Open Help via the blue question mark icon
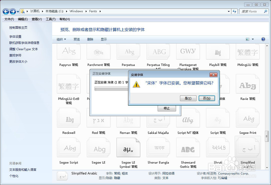Viewport: 271px width, 185px height. coord(263,39)
